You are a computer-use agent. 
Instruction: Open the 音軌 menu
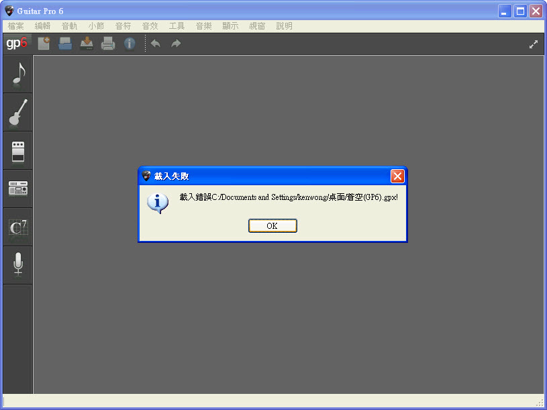click(69, 25)
